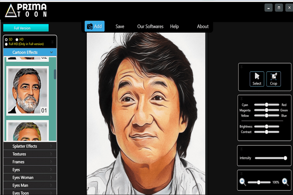Select the Select arrow tool
Image resolution: width=293 pixels, height=195 pixels.
point(257,79)
